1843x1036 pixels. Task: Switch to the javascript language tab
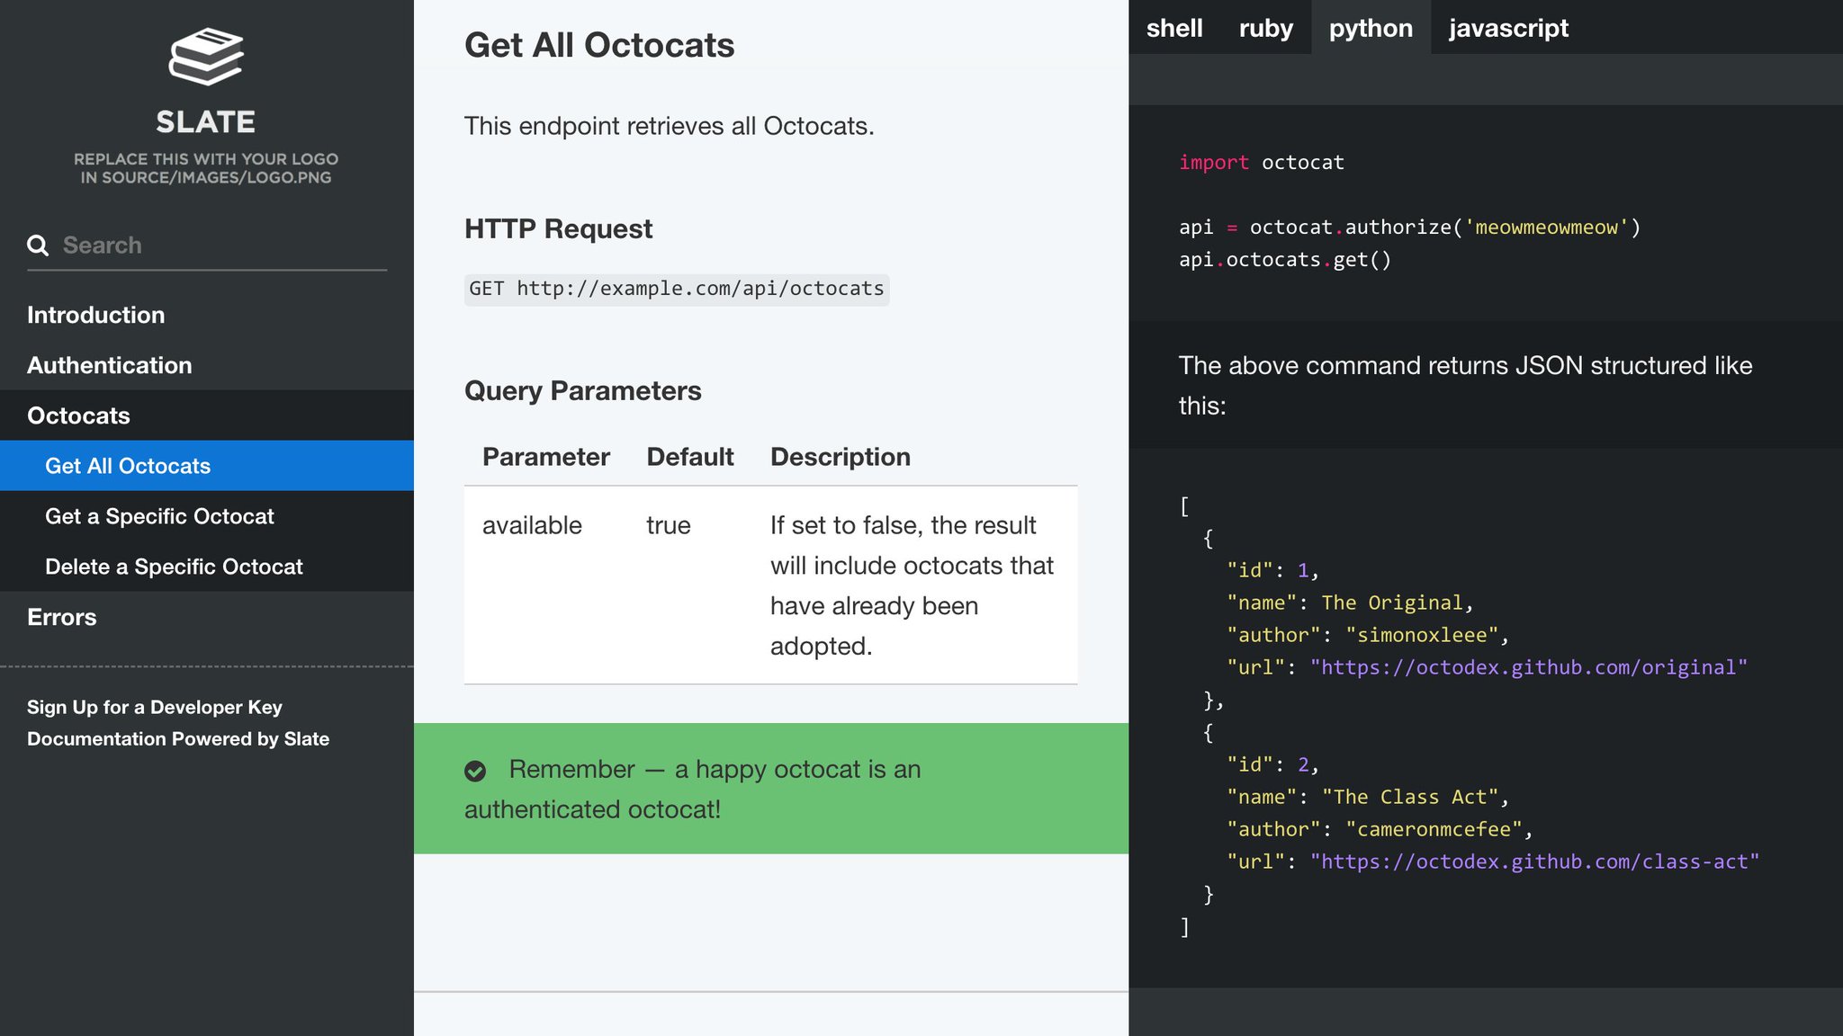1508,28
